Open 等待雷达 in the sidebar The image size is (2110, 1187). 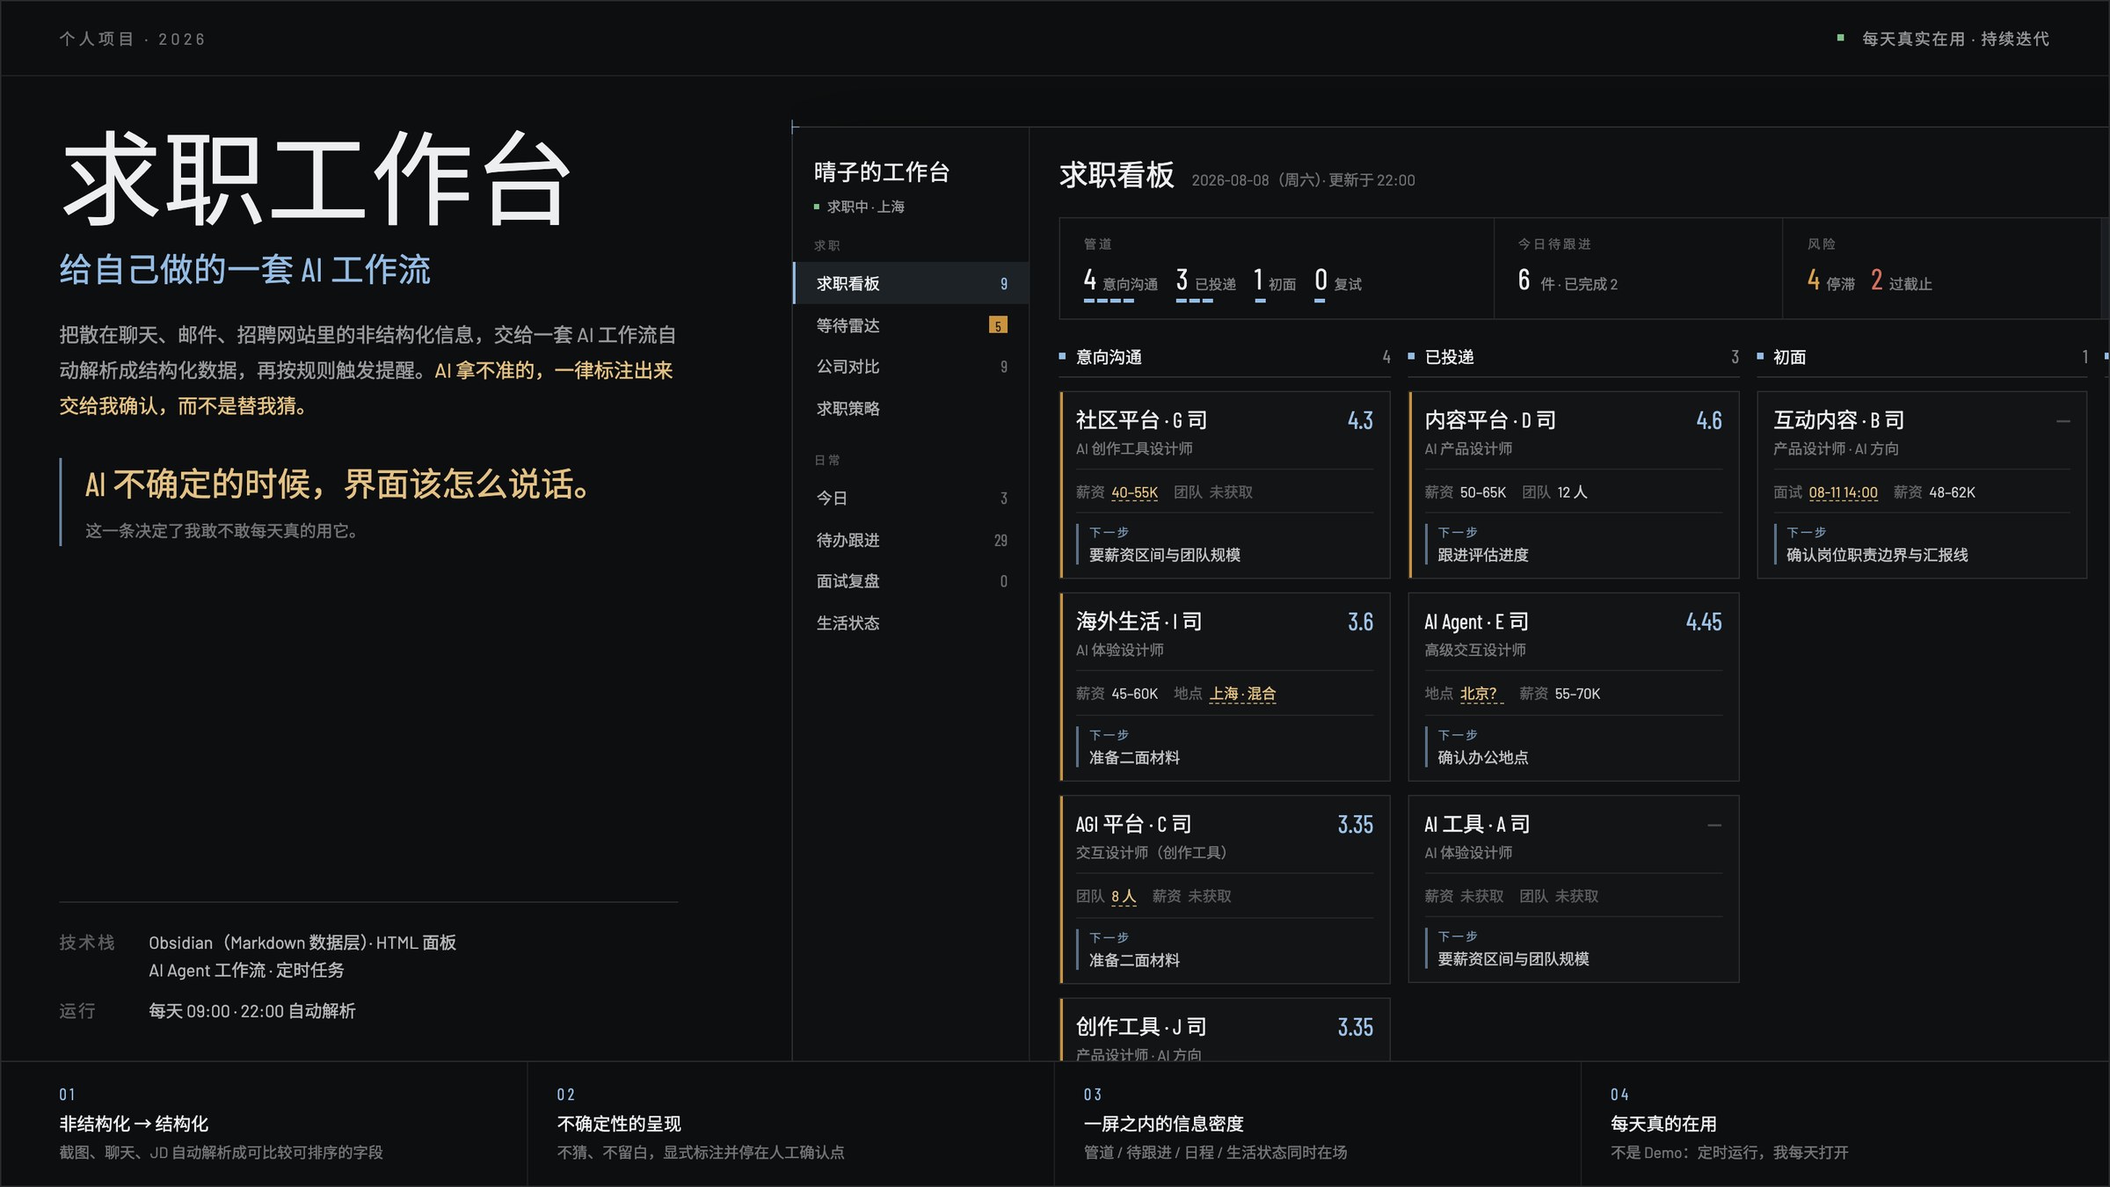(x=911, y=325)
